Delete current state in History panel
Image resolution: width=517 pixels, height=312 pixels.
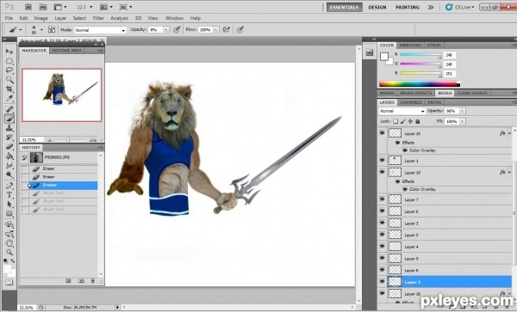(x=93, y=281)
